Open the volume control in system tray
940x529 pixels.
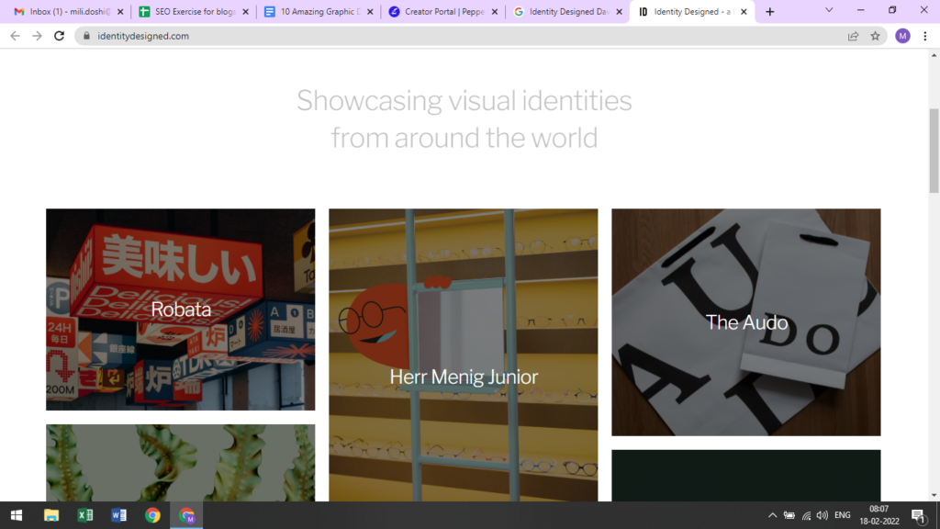coord(822,515)
